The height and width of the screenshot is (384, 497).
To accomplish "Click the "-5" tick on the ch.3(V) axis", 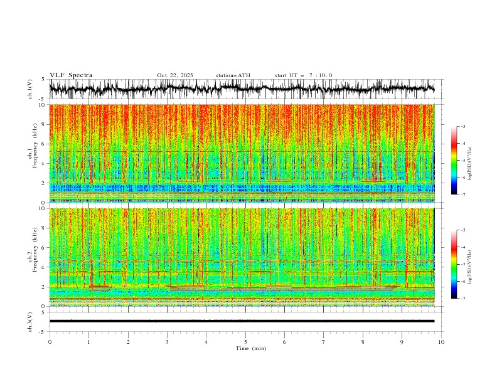I will pyautogui.click(x=42, y=332).
